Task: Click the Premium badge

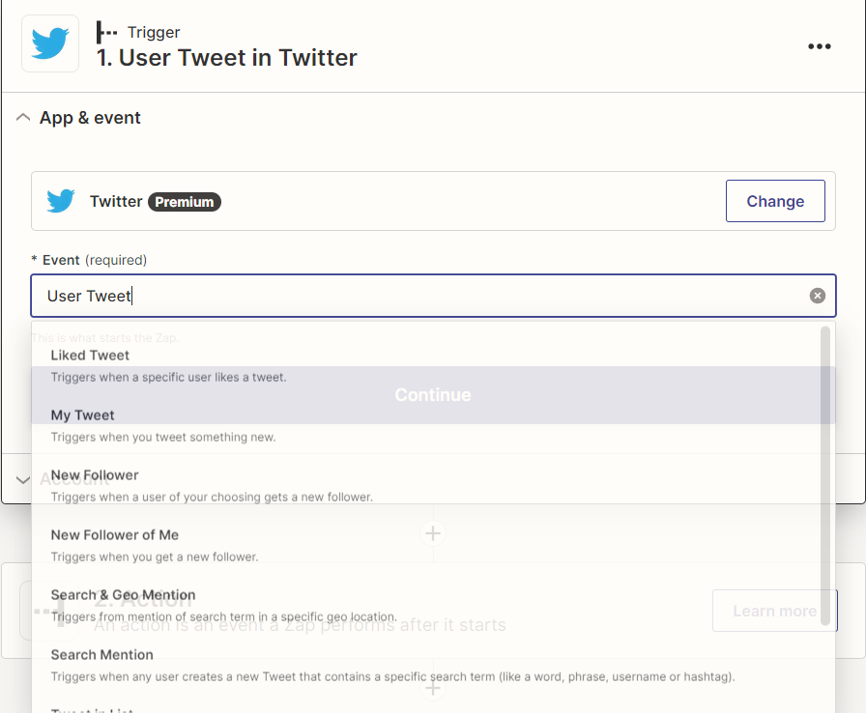Action: (x=184, y=202)
